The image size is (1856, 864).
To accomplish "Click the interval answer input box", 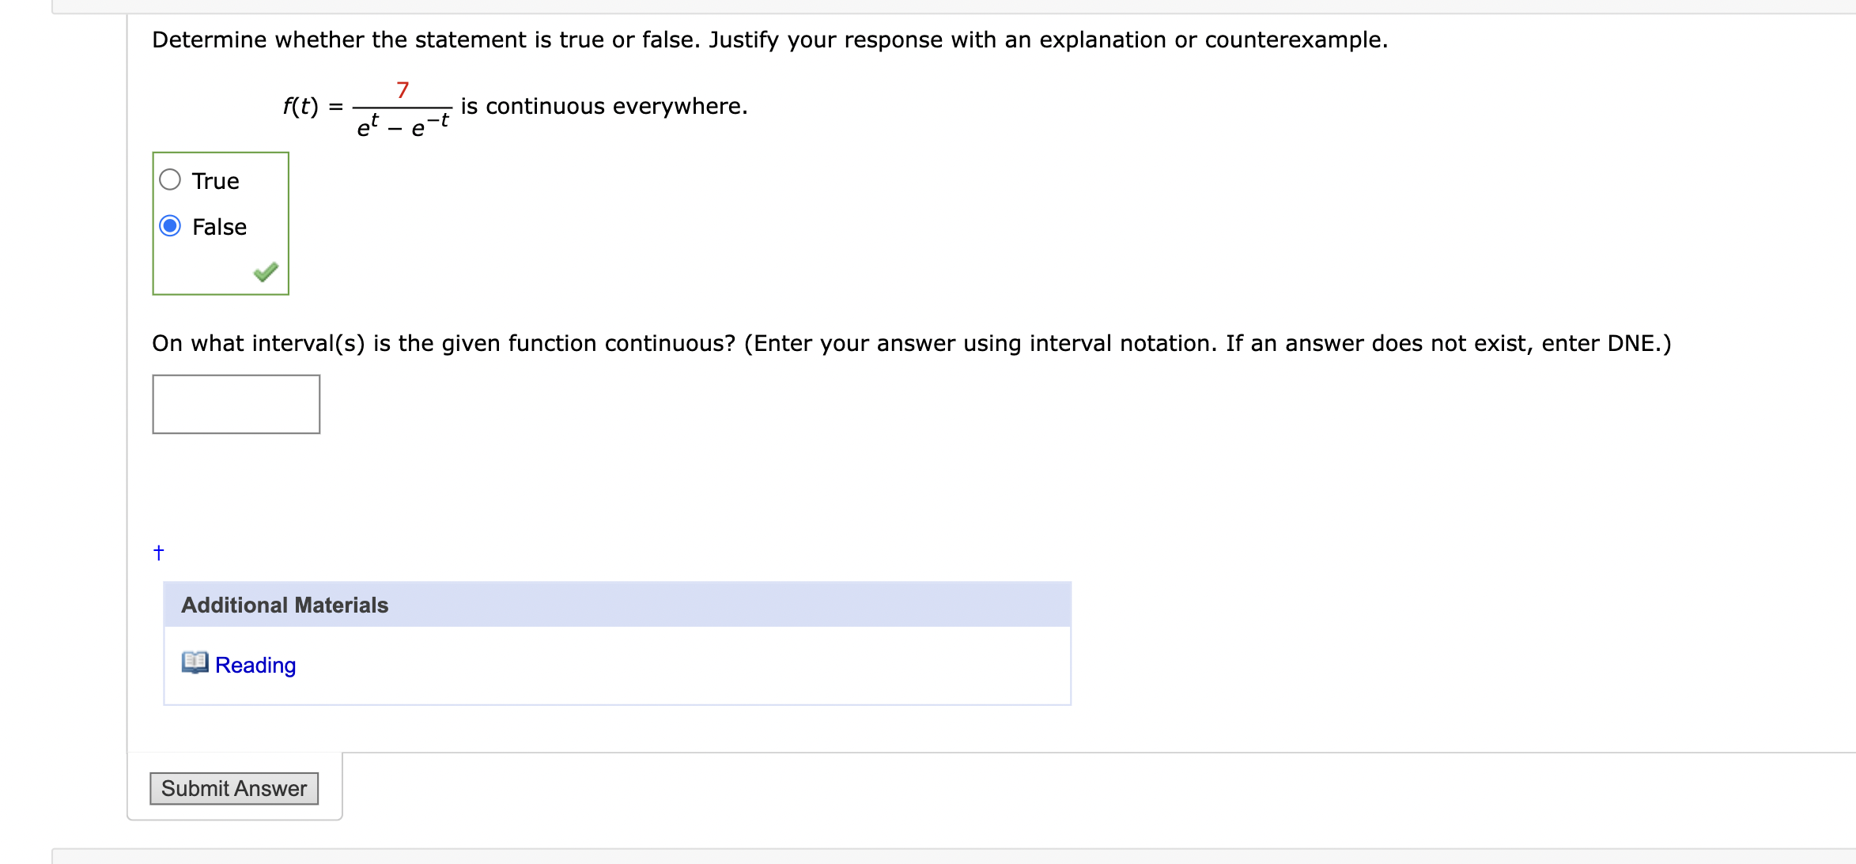I will (x=236, y=404).
